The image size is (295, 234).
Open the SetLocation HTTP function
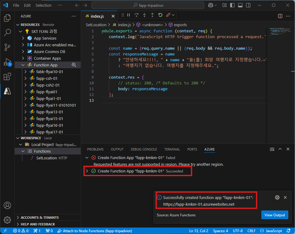pos(48,158)
